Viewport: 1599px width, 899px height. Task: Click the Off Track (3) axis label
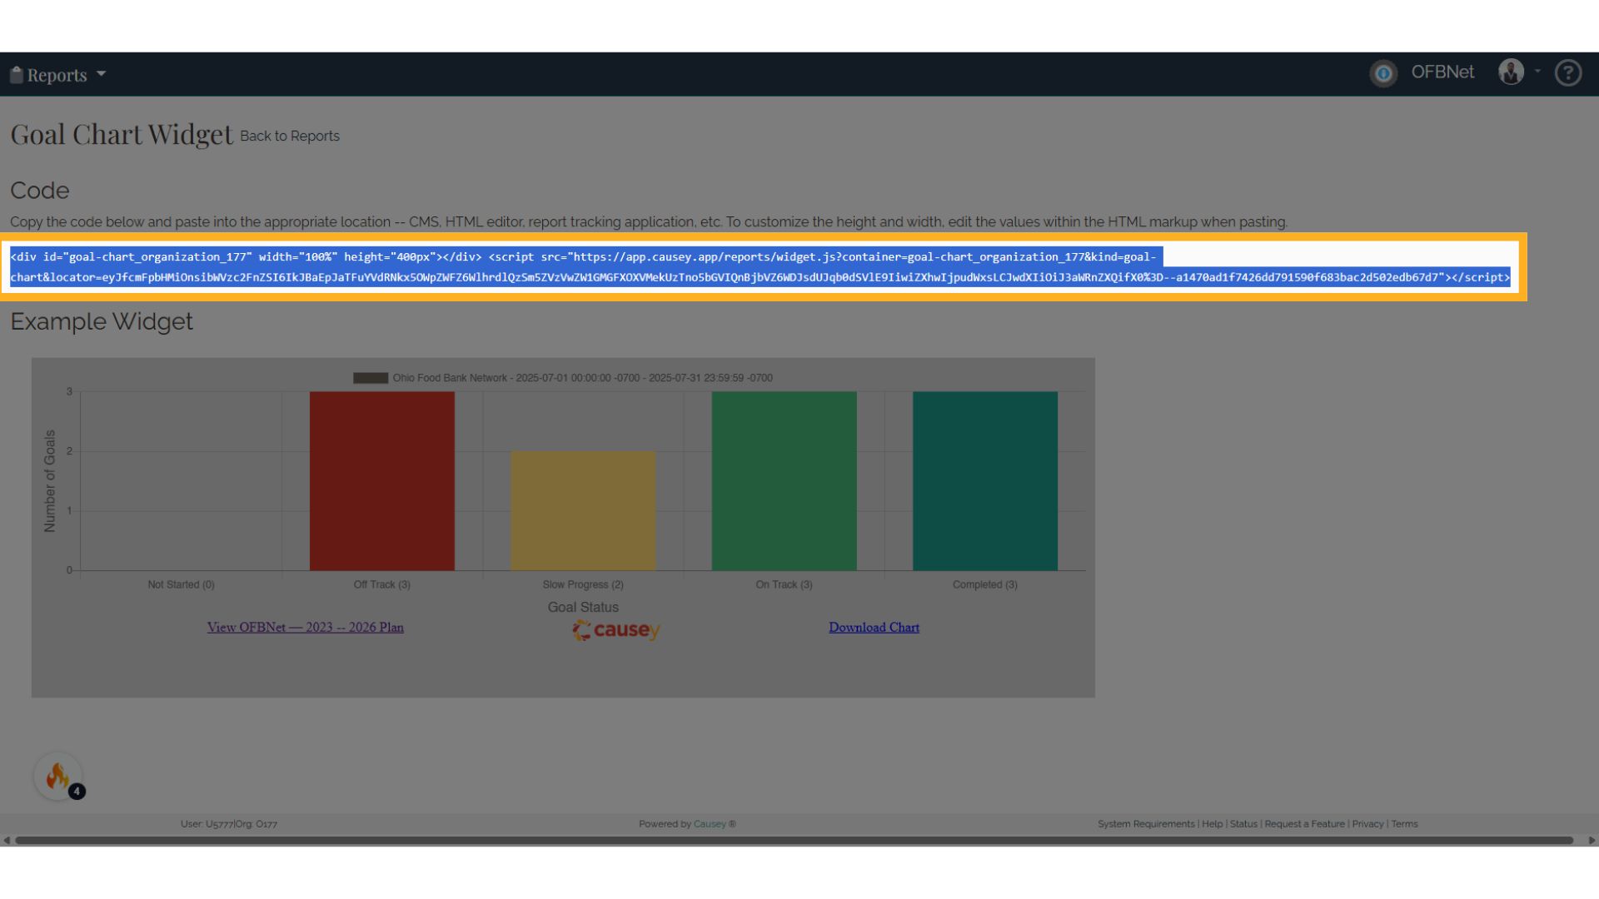[x=382, y=585]
